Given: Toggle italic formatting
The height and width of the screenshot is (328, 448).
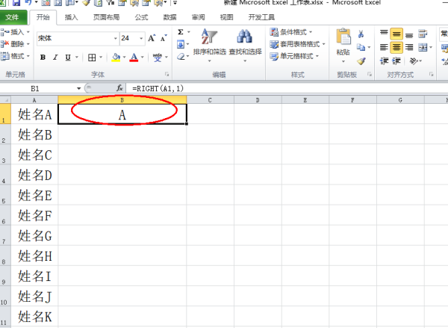Looking at the screenshot, I should pyautogui.click(x=55, y=58).
